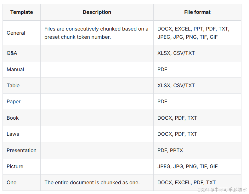Select the Q&A template cell
Viewport: 249px width, 194px height.
[12, 53]
